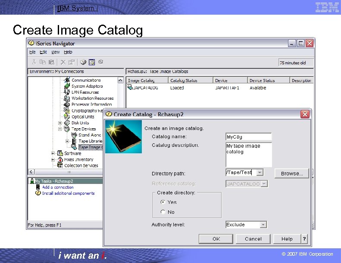Viewport: 341px width, 263px height.
Task: Select the LAN Resources icon
Action: point(67,92)
